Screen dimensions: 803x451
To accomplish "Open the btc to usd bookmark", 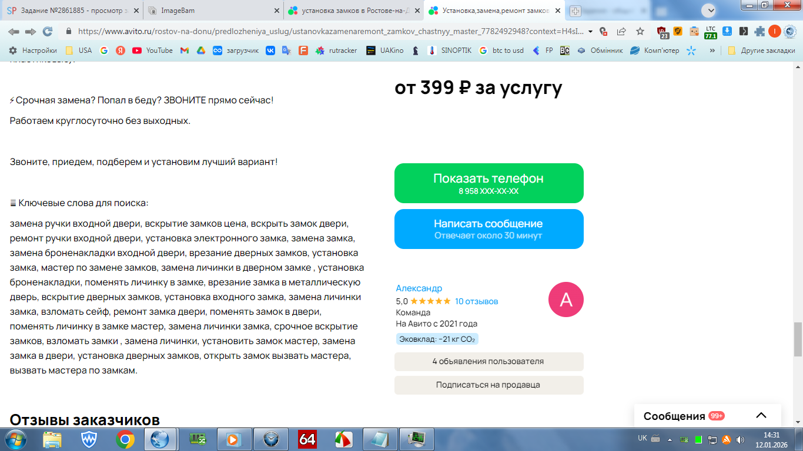I will pyautogui.click(x=501, y=51).
